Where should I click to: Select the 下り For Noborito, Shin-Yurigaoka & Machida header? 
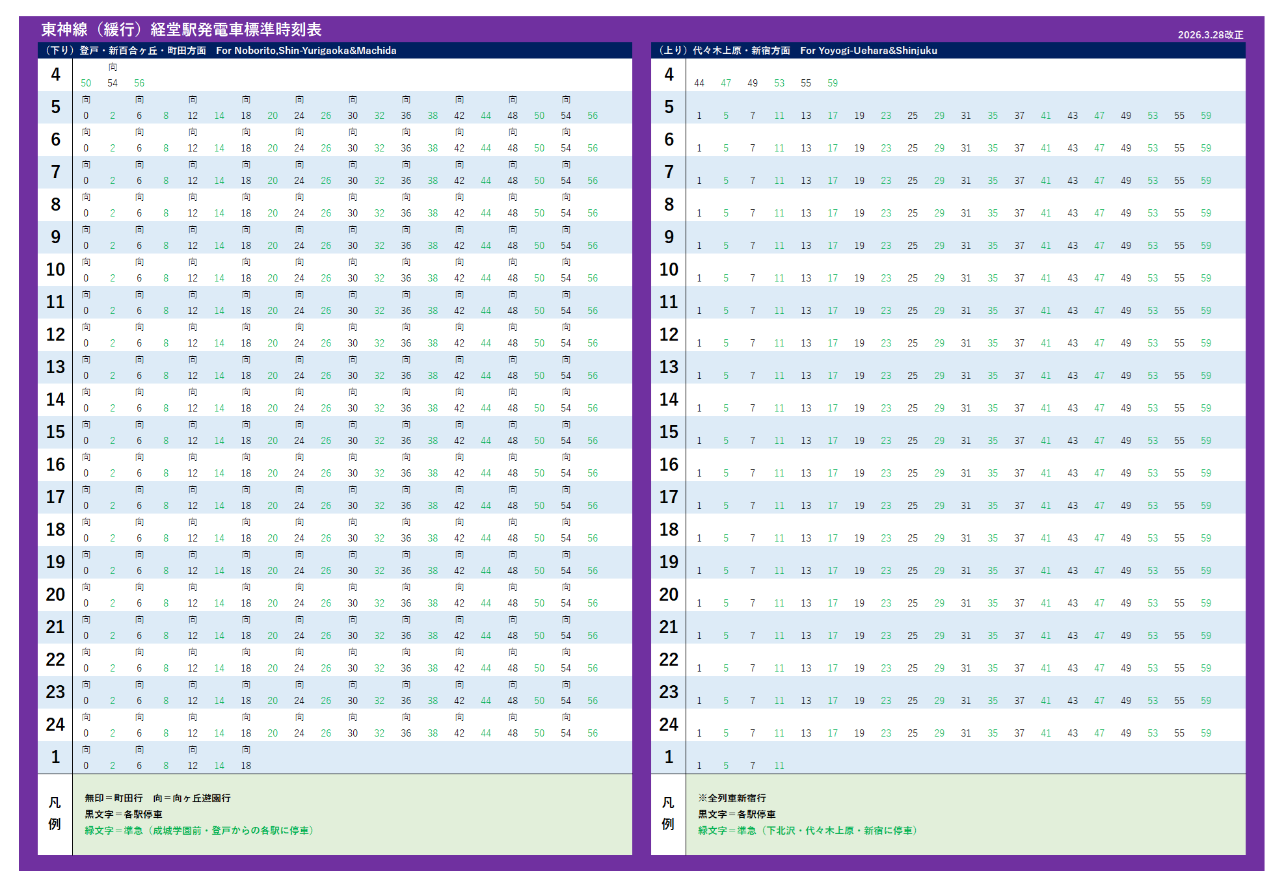click(221, 51)
